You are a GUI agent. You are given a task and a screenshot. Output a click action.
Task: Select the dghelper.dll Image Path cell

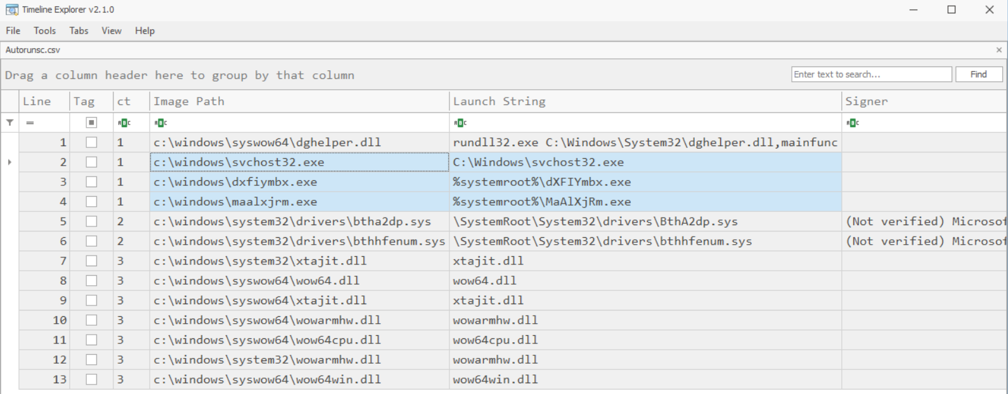[x=299, y=142]
